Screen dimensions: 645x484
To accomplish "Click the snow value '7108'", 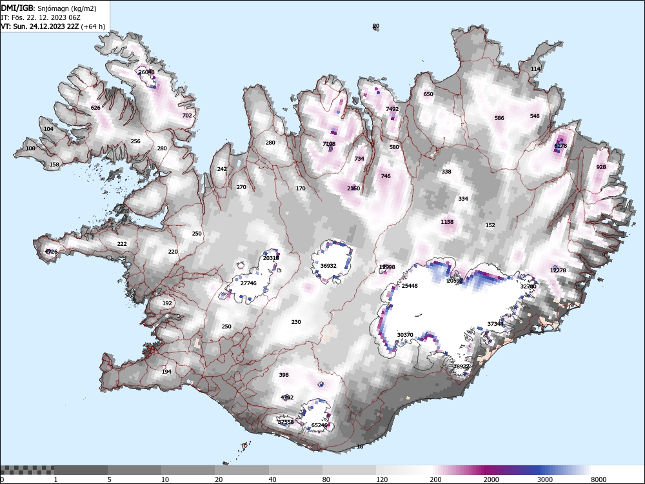I will coord(329,144).
